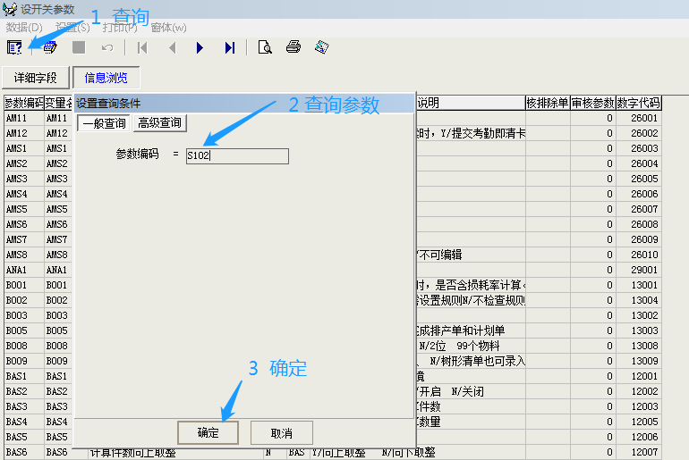The width and height of the screenshot is (689, 460).
Task: Go to the next record arrow
Action: pyautogui.click(x=200, y=47)
